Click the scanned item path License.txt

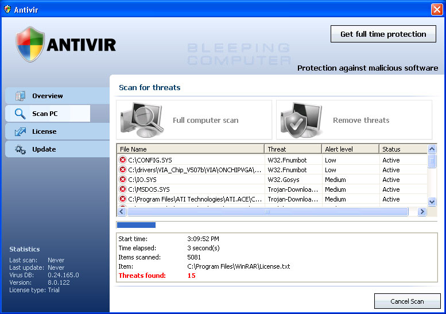(x=238, y=266)
